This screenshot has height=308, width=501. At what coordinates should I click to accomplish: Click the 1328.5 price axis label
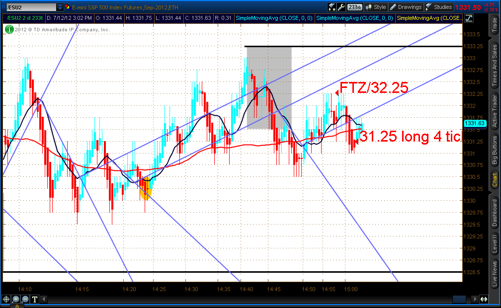coord(472,272)
